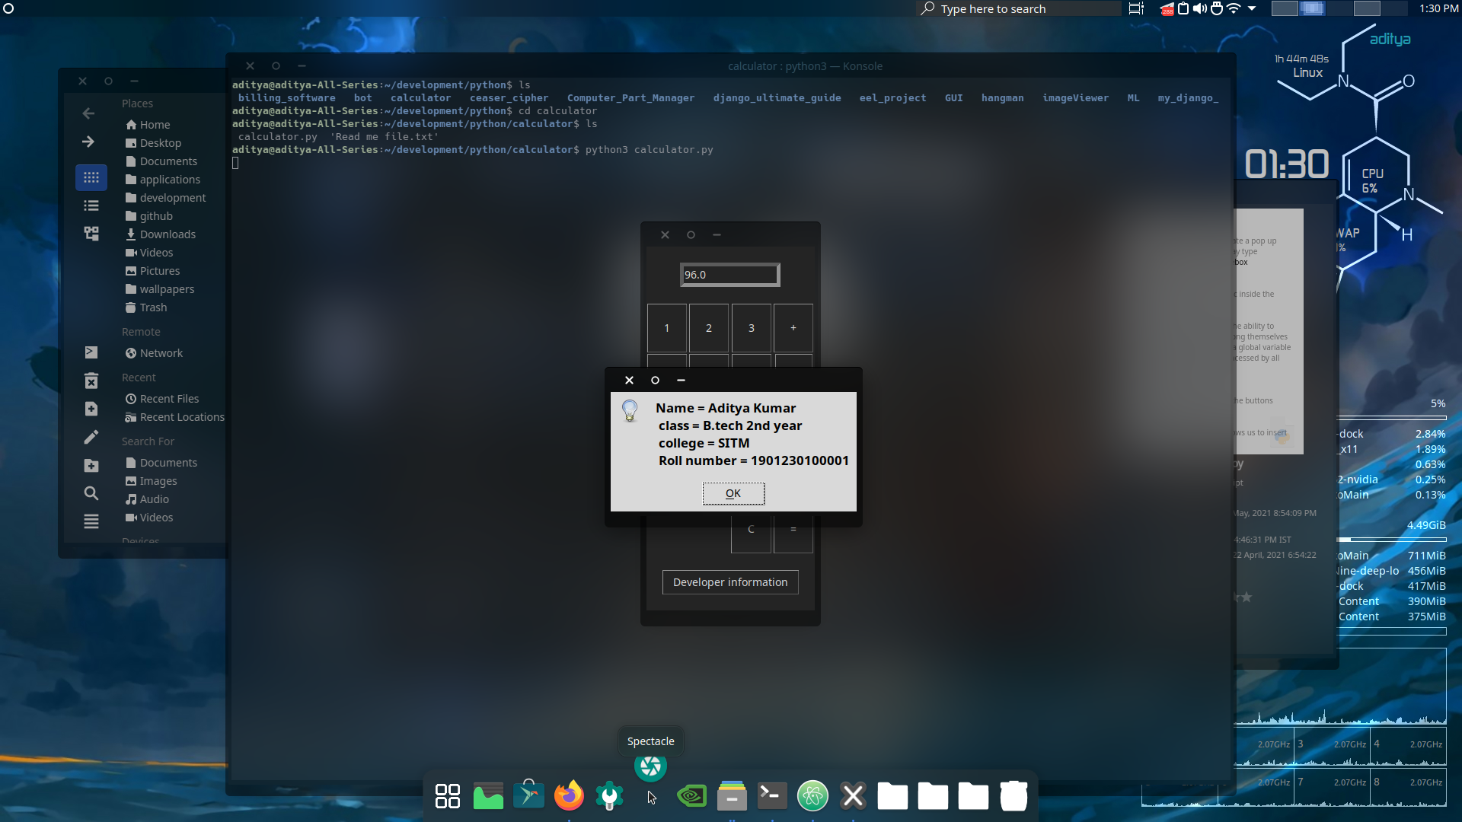Open the clipboard tray icon
The image size is (1462, 822).
pyautogui.click(x=1183, y=8)
